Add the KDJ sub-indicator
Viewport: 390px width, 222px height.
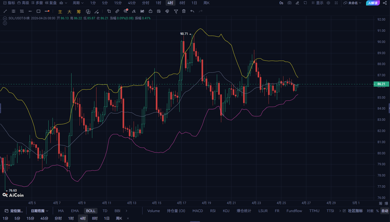pos(226,211)
